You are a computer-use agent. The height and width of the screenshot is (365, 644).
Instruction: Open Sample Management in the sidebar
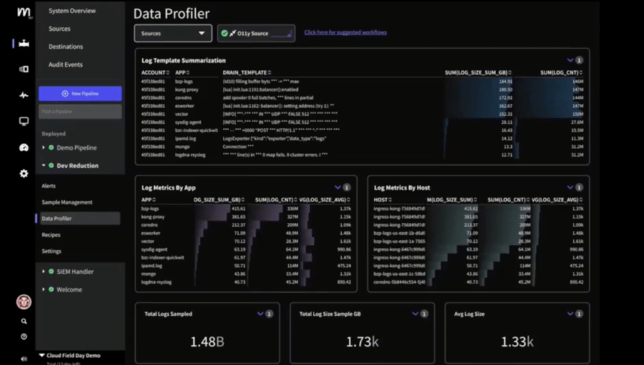[x=67, y=203]
